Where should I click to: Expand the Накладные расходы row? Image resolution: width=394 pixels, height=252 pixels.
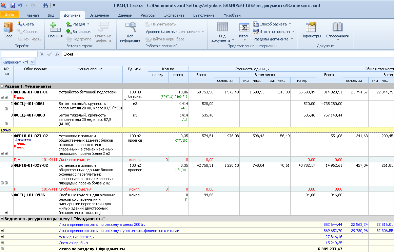point(2,237)
